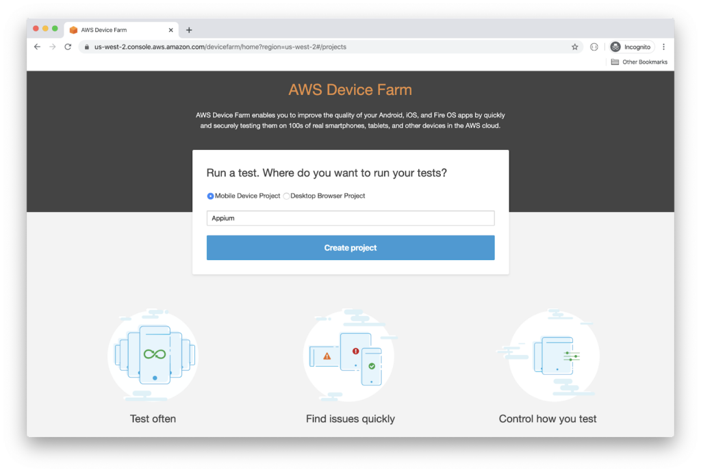The image size is (701, 472).
Task: Click the Test often illustration
Action: [x=153, y=355]
